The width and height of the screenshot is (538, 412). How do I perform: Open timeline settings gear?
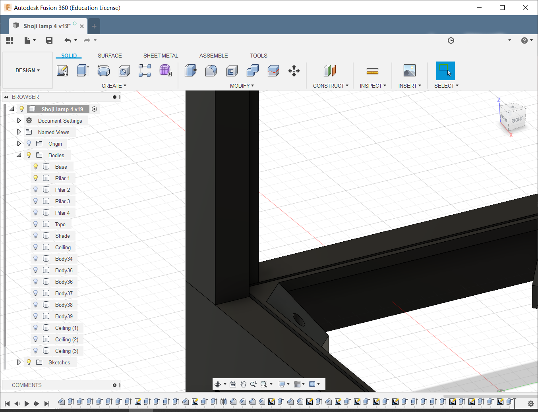click(530, 403)
